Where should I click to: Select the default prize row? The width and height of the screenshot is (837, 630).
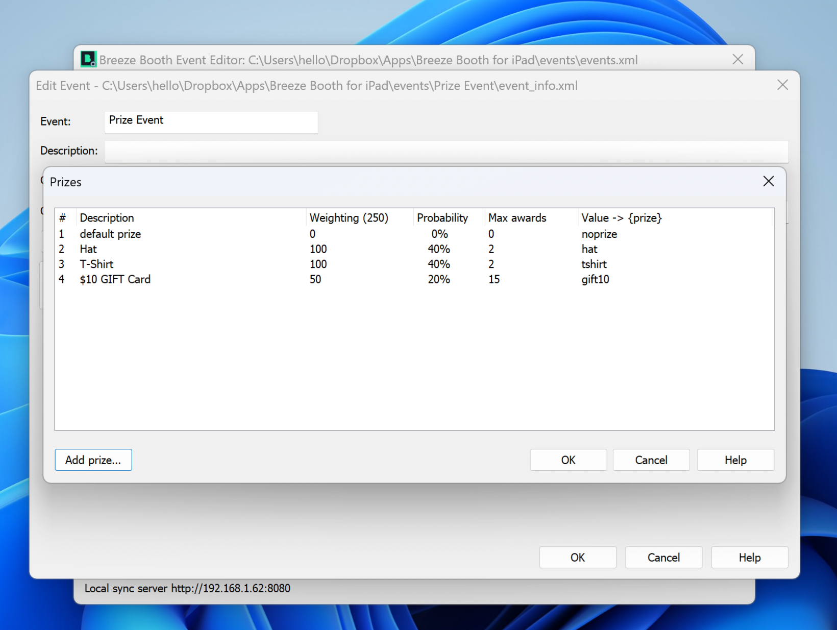[x=110, y=234]
